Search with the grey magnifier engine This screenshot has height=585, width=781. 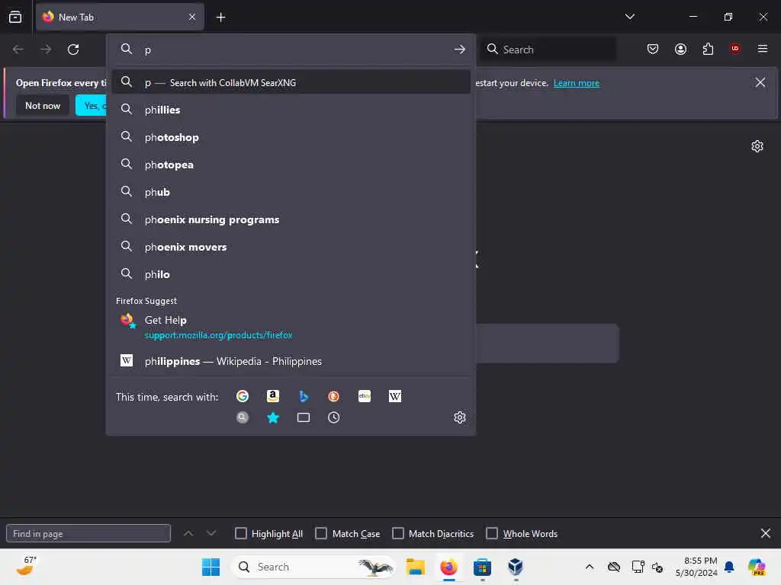[x=243, y=417]
